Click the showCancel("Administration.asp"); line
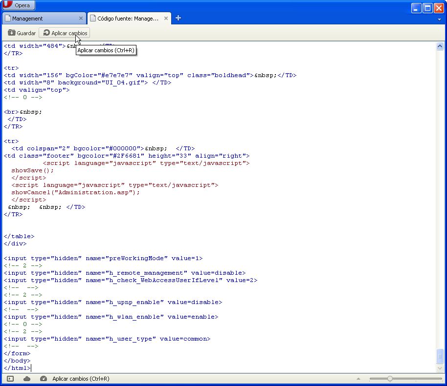Screen dimensions: 447x386 pyautogui.click(x=75, y=192)
